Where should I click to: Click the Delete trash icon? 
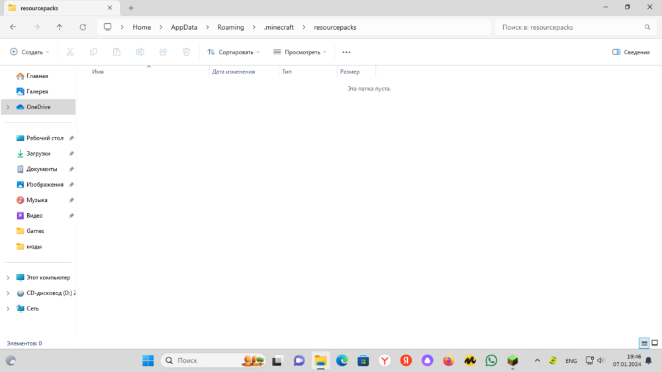[186, 52]
